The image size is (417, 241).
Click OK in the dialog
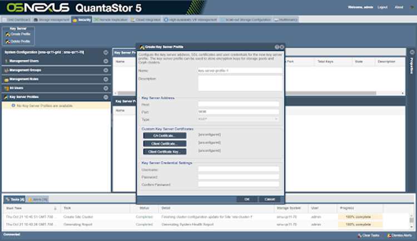(247, 199)
